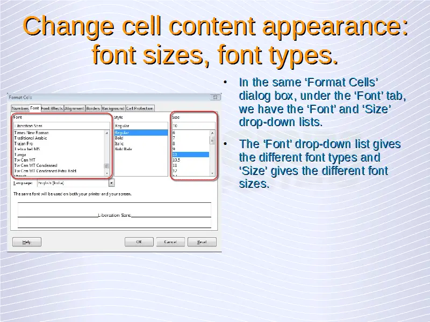
Task: Select Trajan Pro font
Action: coord(24,143)
